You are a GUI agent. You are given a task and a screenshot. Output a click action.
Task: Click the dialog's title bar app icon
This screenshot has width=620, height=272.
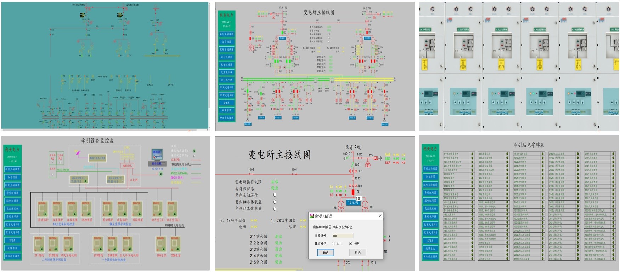point(312,216)
